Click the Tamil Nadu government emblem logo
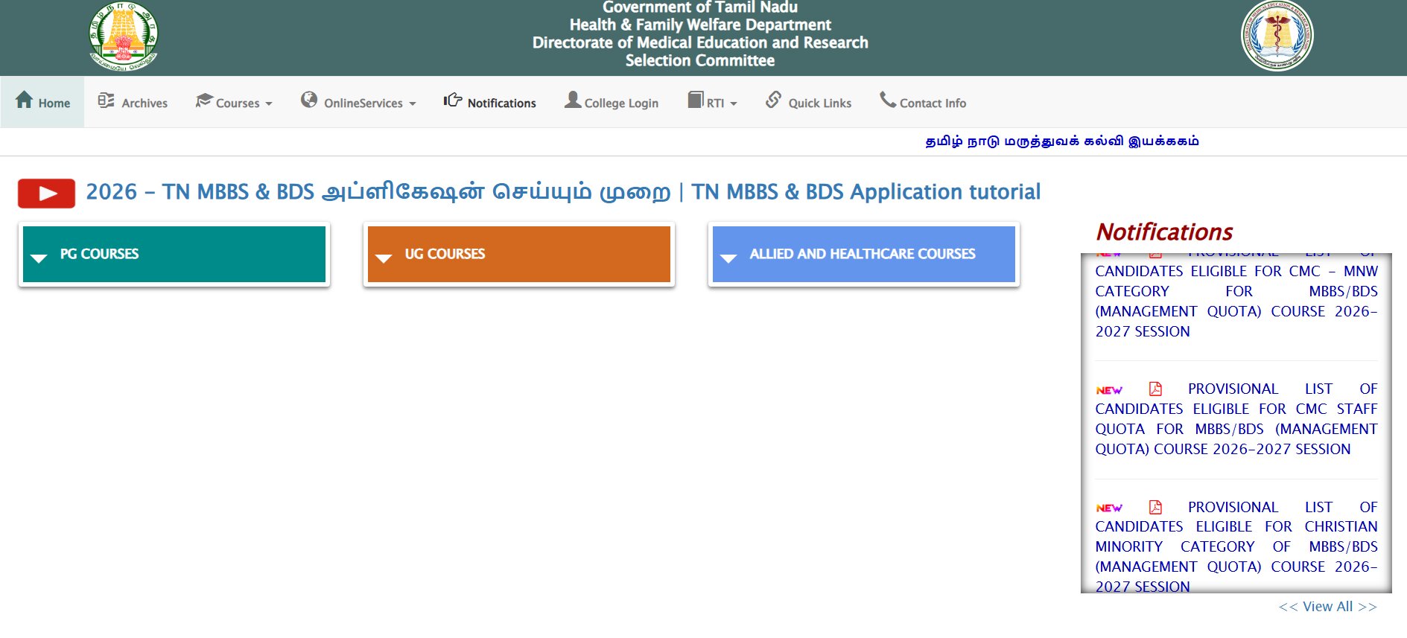Image resolution: width=1407 pixels, height=638 pixels. [x=123, y=36]
